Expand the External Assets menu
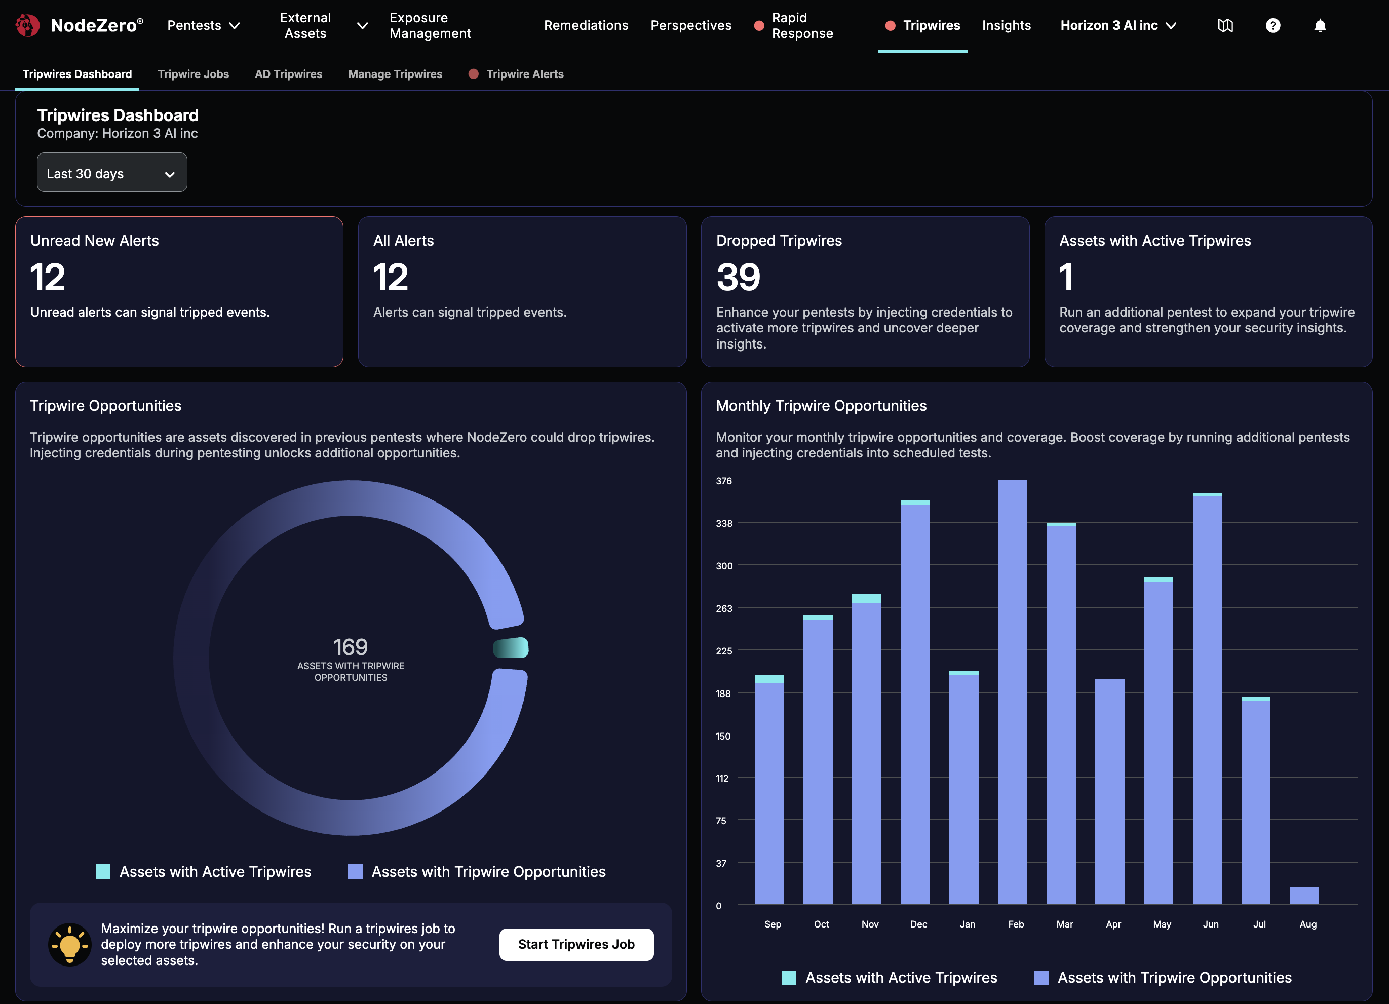This screenshot has height=1004, width=1389. click(x=323, y=25)
